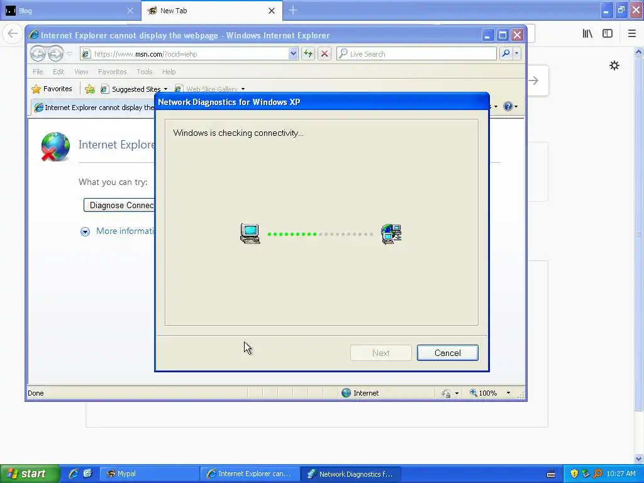This screenshot has width=644, height=483.
Task: Select the 'Internet Explorer cannot display' page tab
Action: [x=94, y=107]
